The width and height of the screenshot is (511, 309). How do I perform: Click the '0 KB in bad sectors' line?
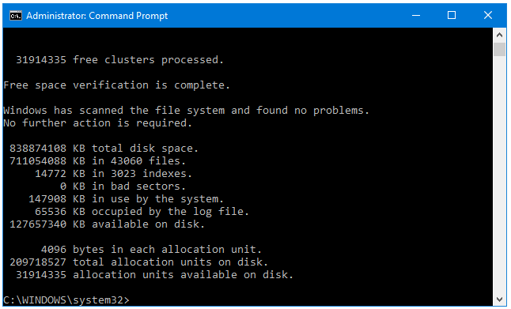click(x=123, y=187)
